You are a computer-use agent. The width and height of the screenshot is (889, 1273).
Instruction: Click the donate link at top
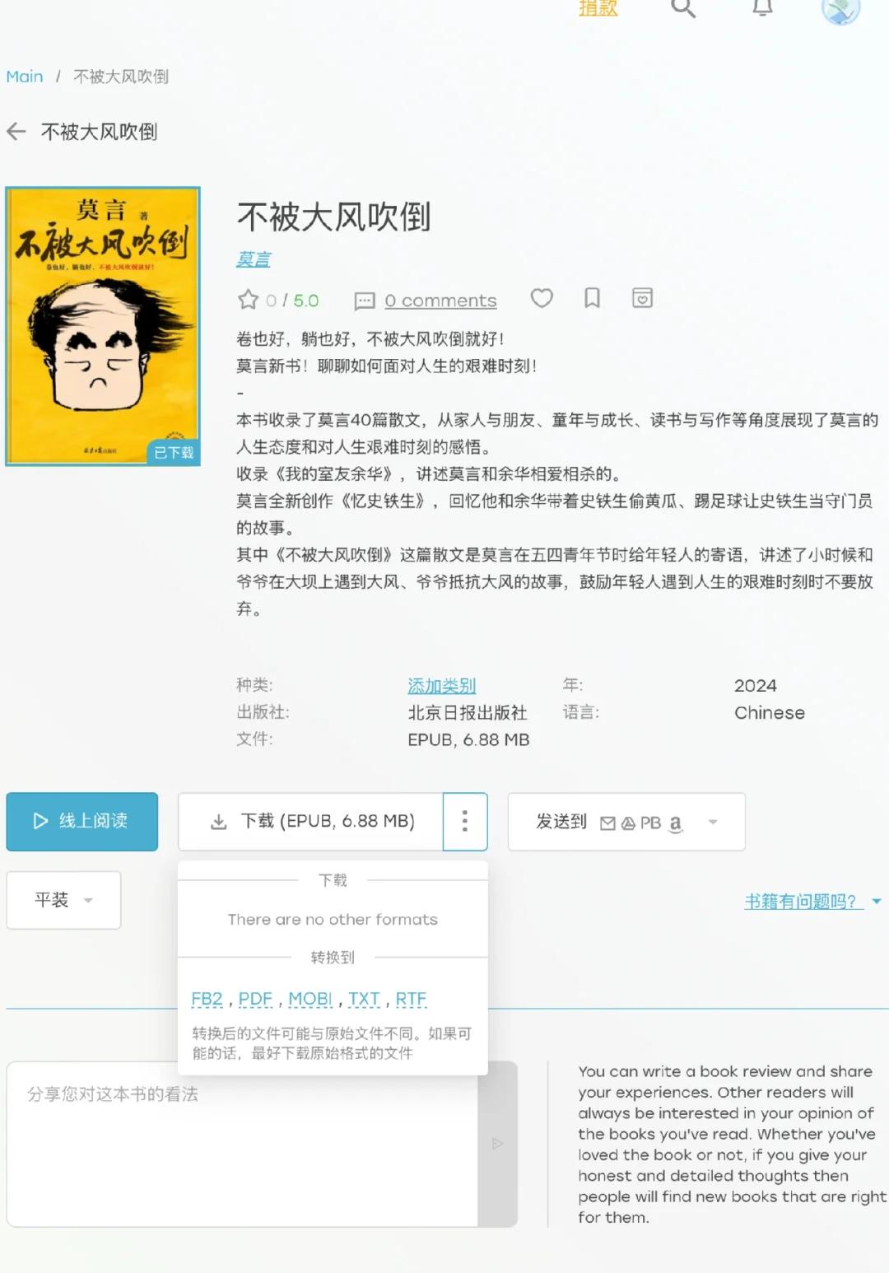coord(598,8)
